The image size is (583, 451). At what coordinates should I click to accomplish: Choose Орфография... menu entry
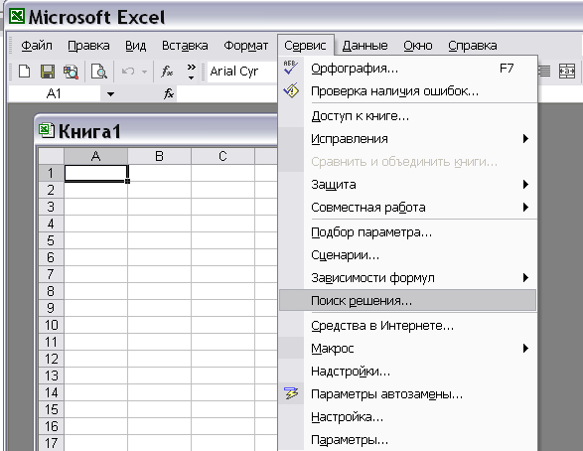click(407, 69)
